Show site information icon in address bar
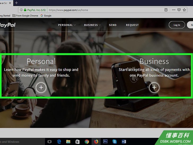The image size is (193, 145). [x=21, y=10]
